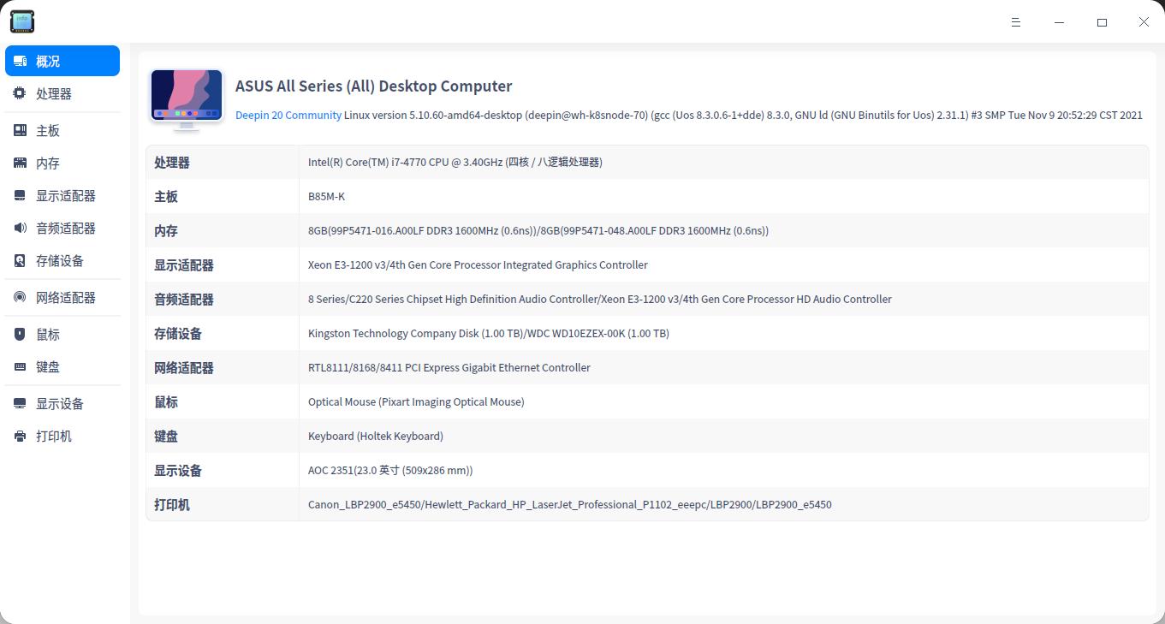The height and width of the screenshot is (624, 1165).
Task: Click 存储设备 label in the overview table
Action: pyautogui.click(x=178, y=334)
